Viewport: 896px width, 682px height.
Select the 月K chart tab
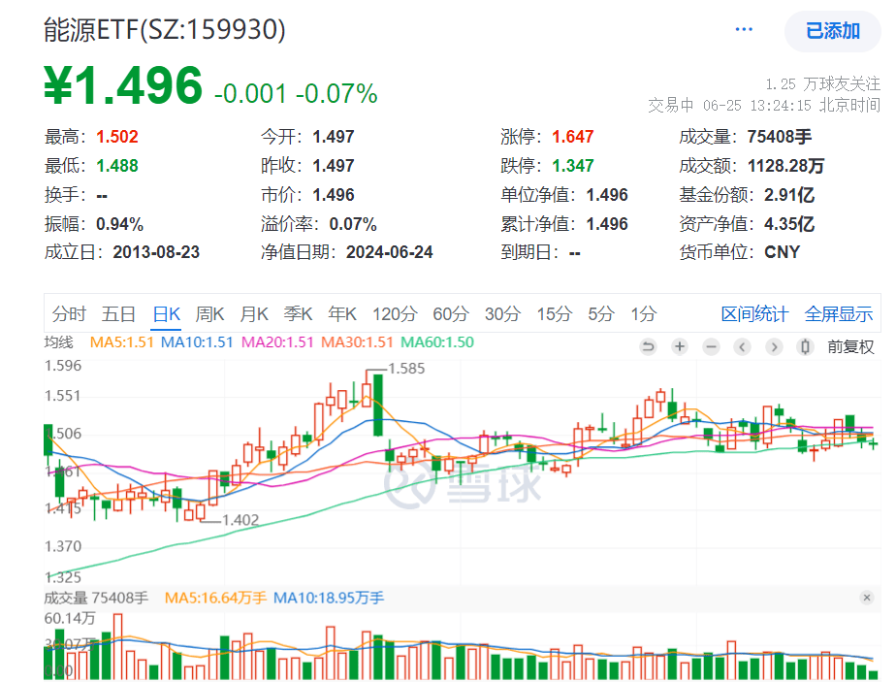click(x=254, y=314)
